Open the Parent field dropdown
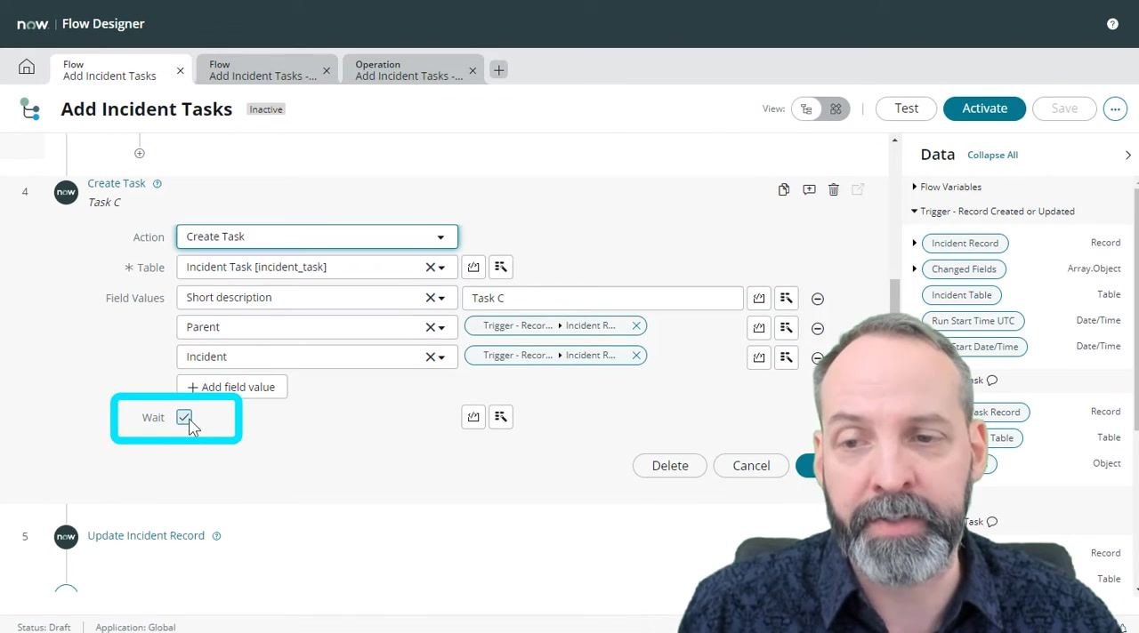The height and width of the screenshot is (633, 1139). pyautogui.click(x=441, y=327)
